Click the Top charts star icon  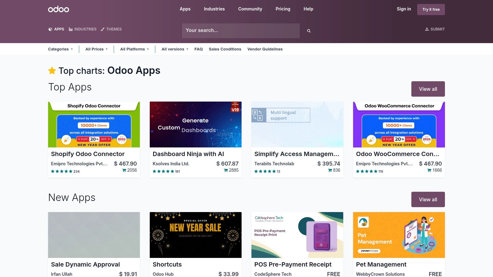pyautogui.click(x=52, y=70)
